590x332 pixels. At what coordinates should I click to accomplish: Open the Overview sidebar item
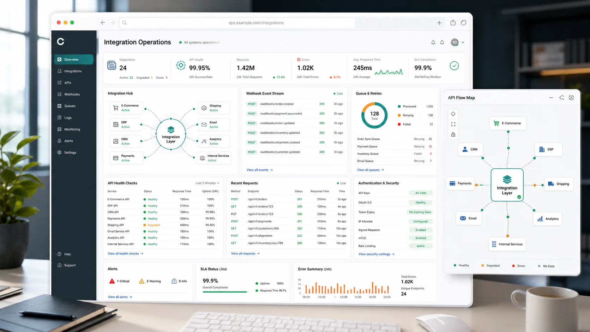pyautogui.click(x=74, y=59)
